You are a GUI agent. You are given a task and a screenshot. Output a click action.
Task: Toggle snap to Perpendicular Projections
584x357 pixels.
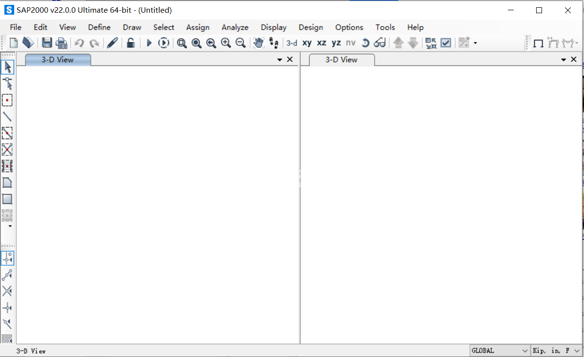pos(7,308)
